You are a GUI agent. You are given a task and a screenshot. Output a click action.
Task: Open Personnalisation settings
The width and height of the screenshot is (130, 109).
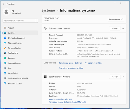(20, 48)
